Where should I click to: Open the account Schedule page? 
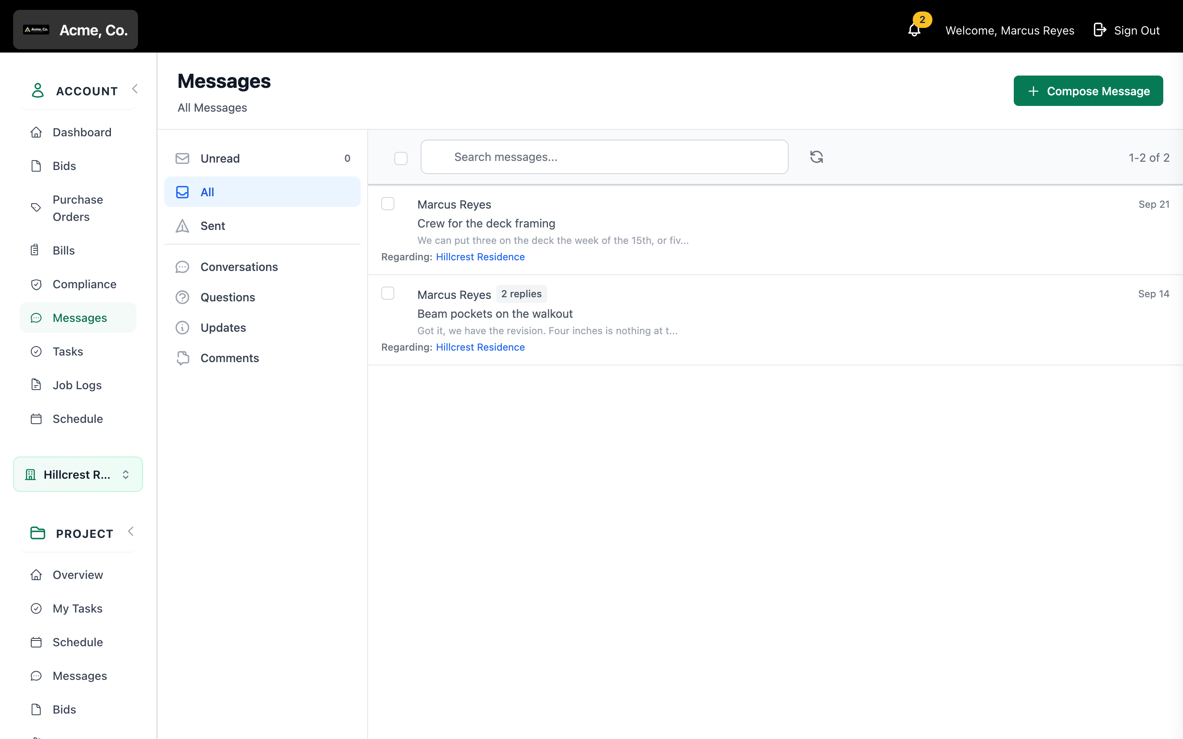click(x=78, y=419)
